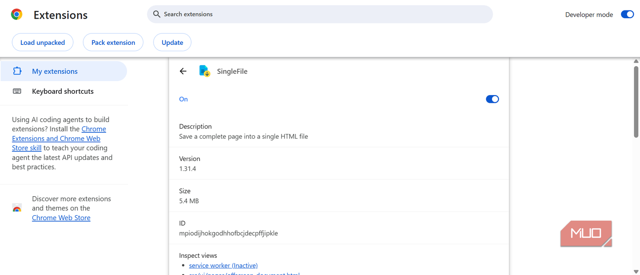Viewport: 640px width, 275px height.
Task: Select the size value 5.4 MB
Action: pos(189,201)
